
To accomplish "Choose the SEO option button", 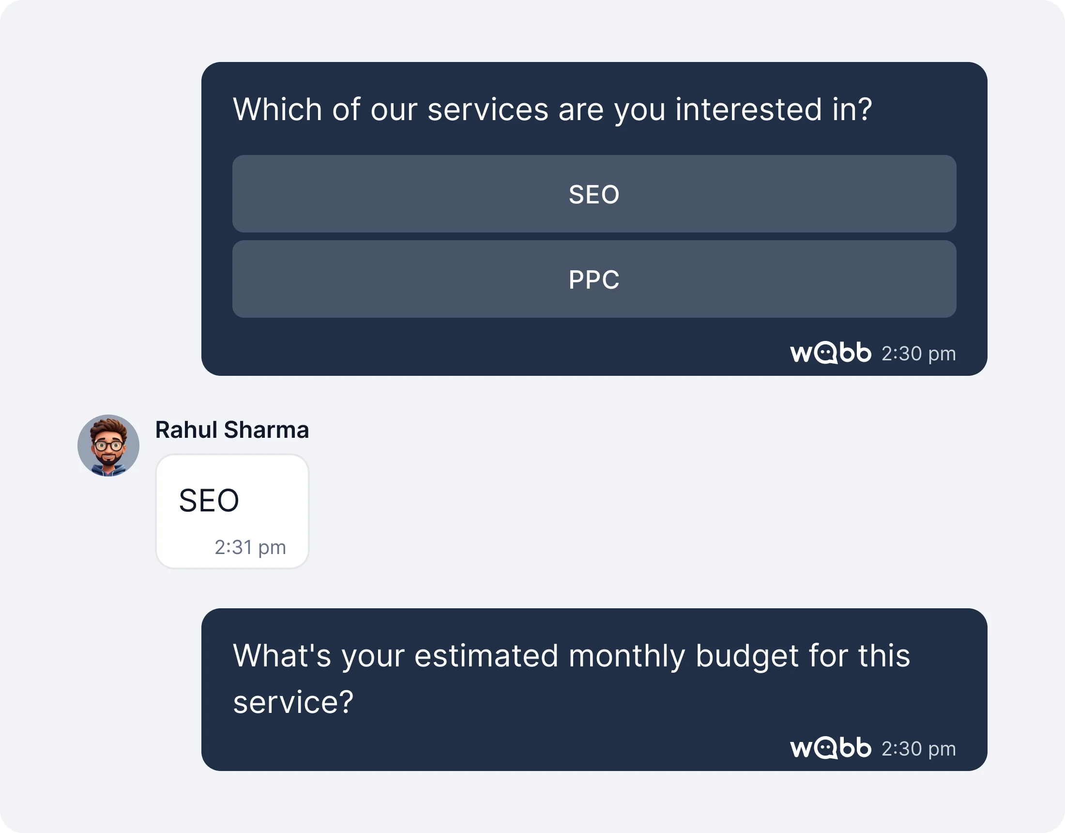I will click(593, 194).
